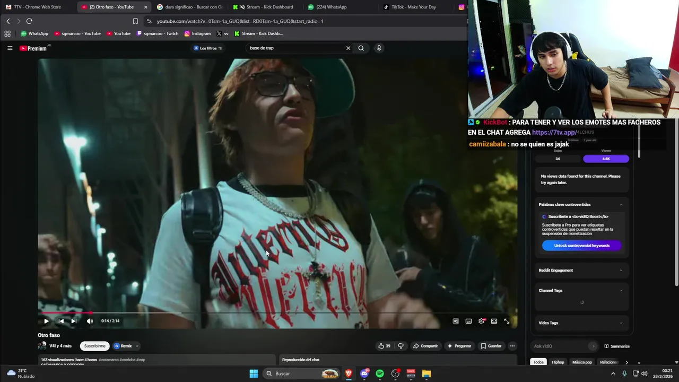The height and width of the screenshot is (382, 679).
Task: Collapse the Channel Tags section
Action: tap(621, 291)
